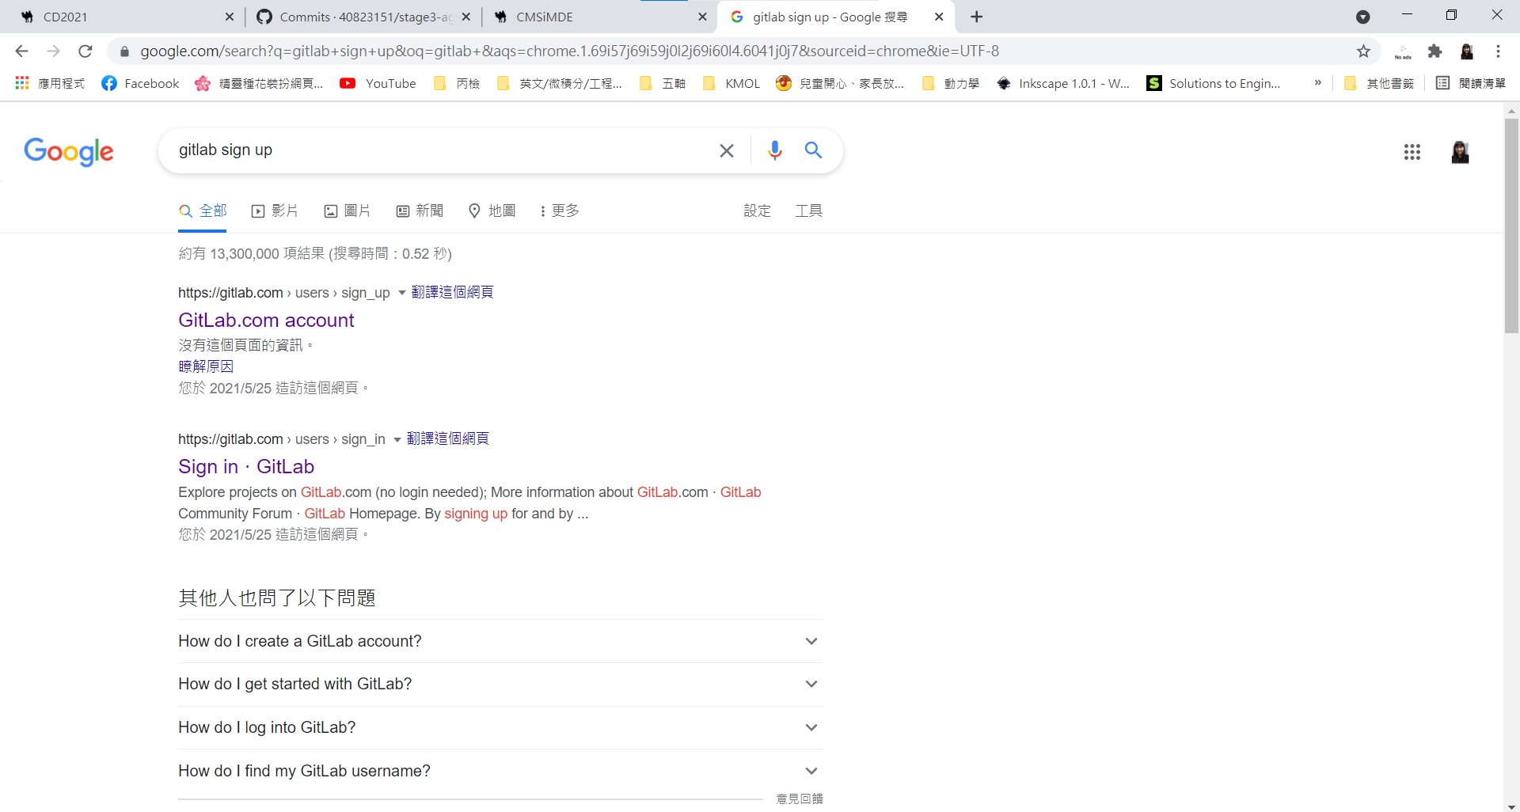Open the YouTube bookmark
Image resolution: width=1520 pixels, height=812 pixels.
coord(378,83)
